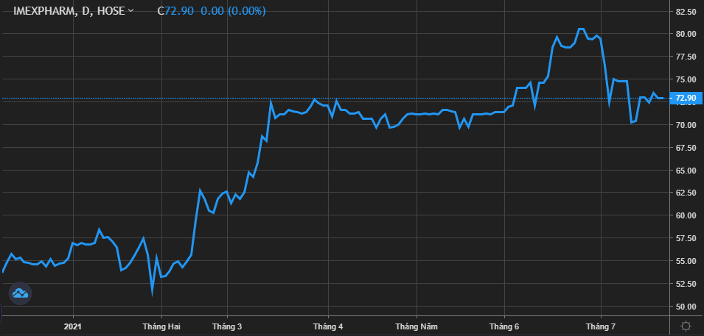Viewport: 704px width, 336px height.
Task: Click the 82.50 price scale label
Action: coord(686,11)
